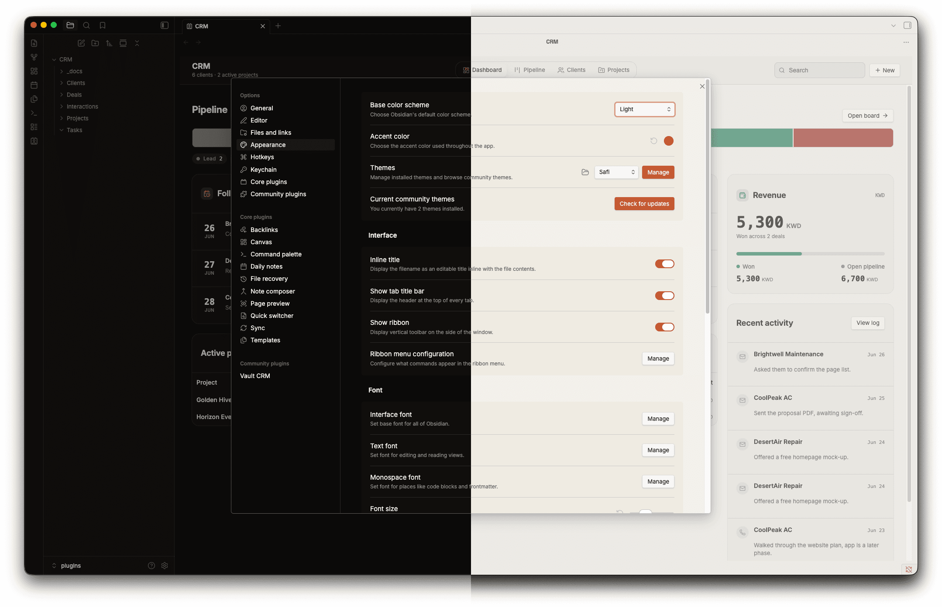
Task: Open the graph view ribbon icon
Action: click(x=34, y=57)
